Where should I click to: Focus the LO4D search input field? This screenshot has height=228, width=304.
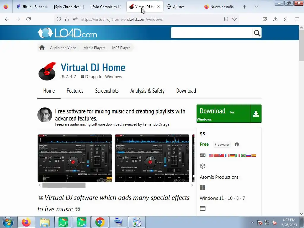[x=211, y=33]
